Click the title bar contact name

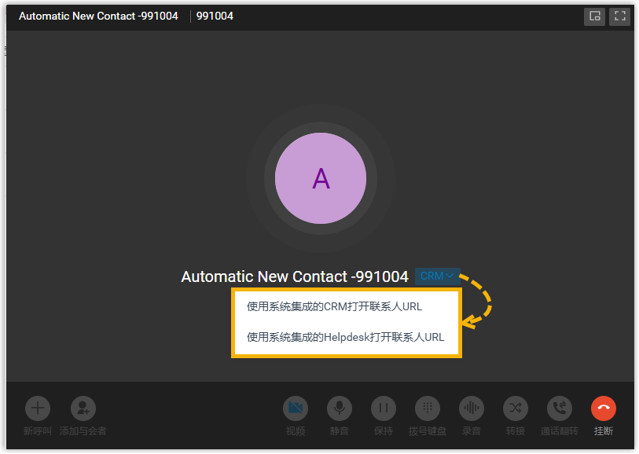click(98, 16)
